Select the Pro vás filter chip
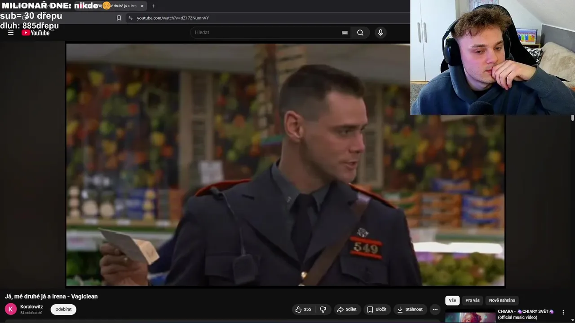This screenshot has height=323, width=575. pos(473,300)
